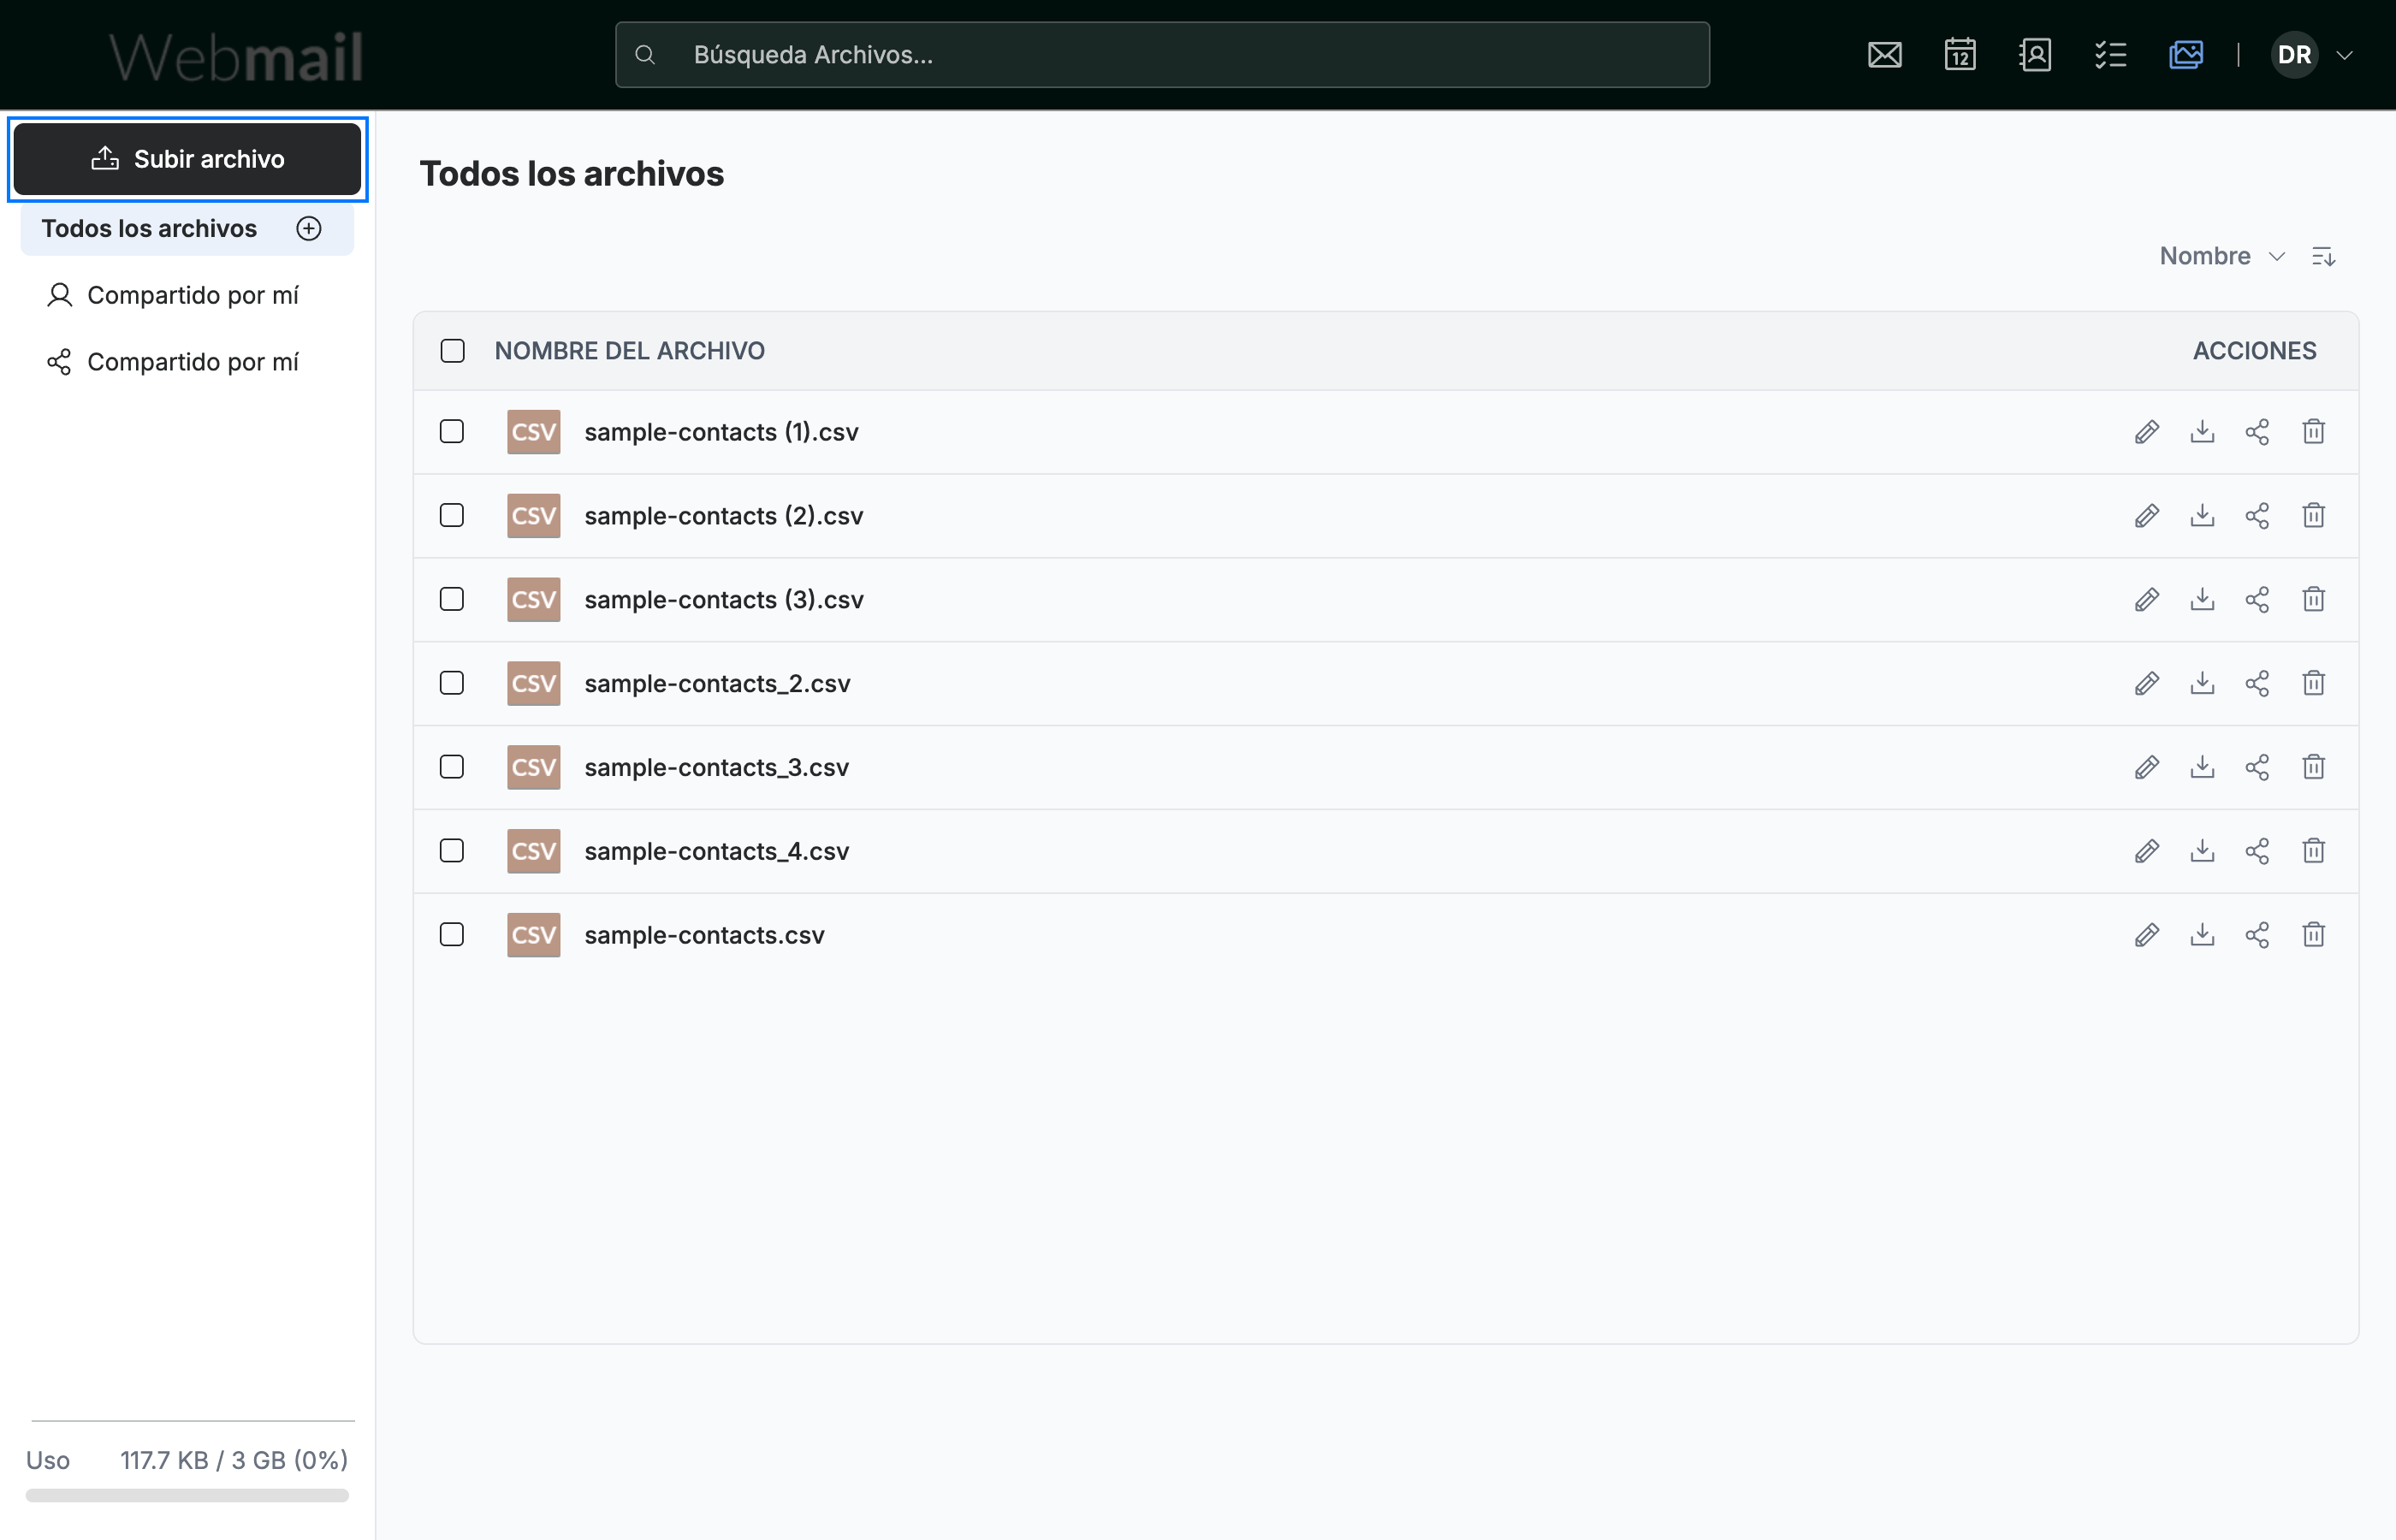
Task: Check the box for sample-contacts (3).csv
Action: pyautogui.click(x=452, y=600)
